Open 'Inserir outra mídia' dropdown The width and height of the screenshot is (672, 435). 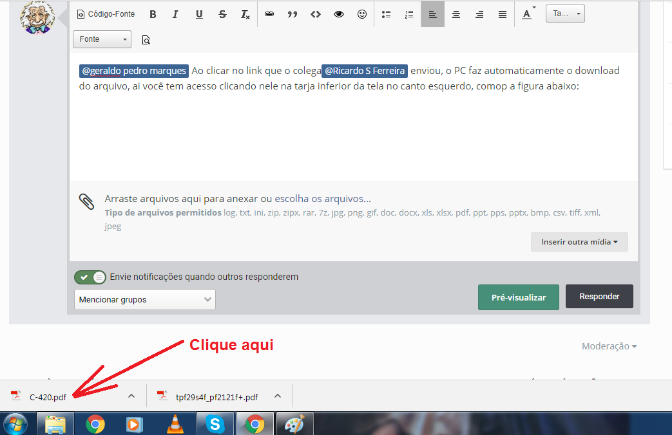579,242
